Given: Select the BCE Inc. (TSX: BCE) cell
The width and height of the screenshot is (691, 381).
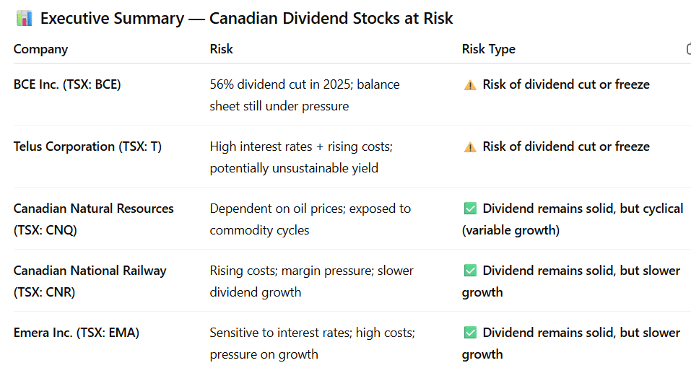Looking at the screenshot, I should [x=67, y=84].
